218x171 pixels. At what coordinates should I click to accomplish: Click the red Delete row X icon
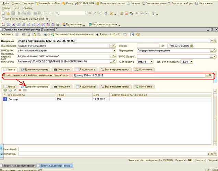pyautogui.click(x=20, y=90)
